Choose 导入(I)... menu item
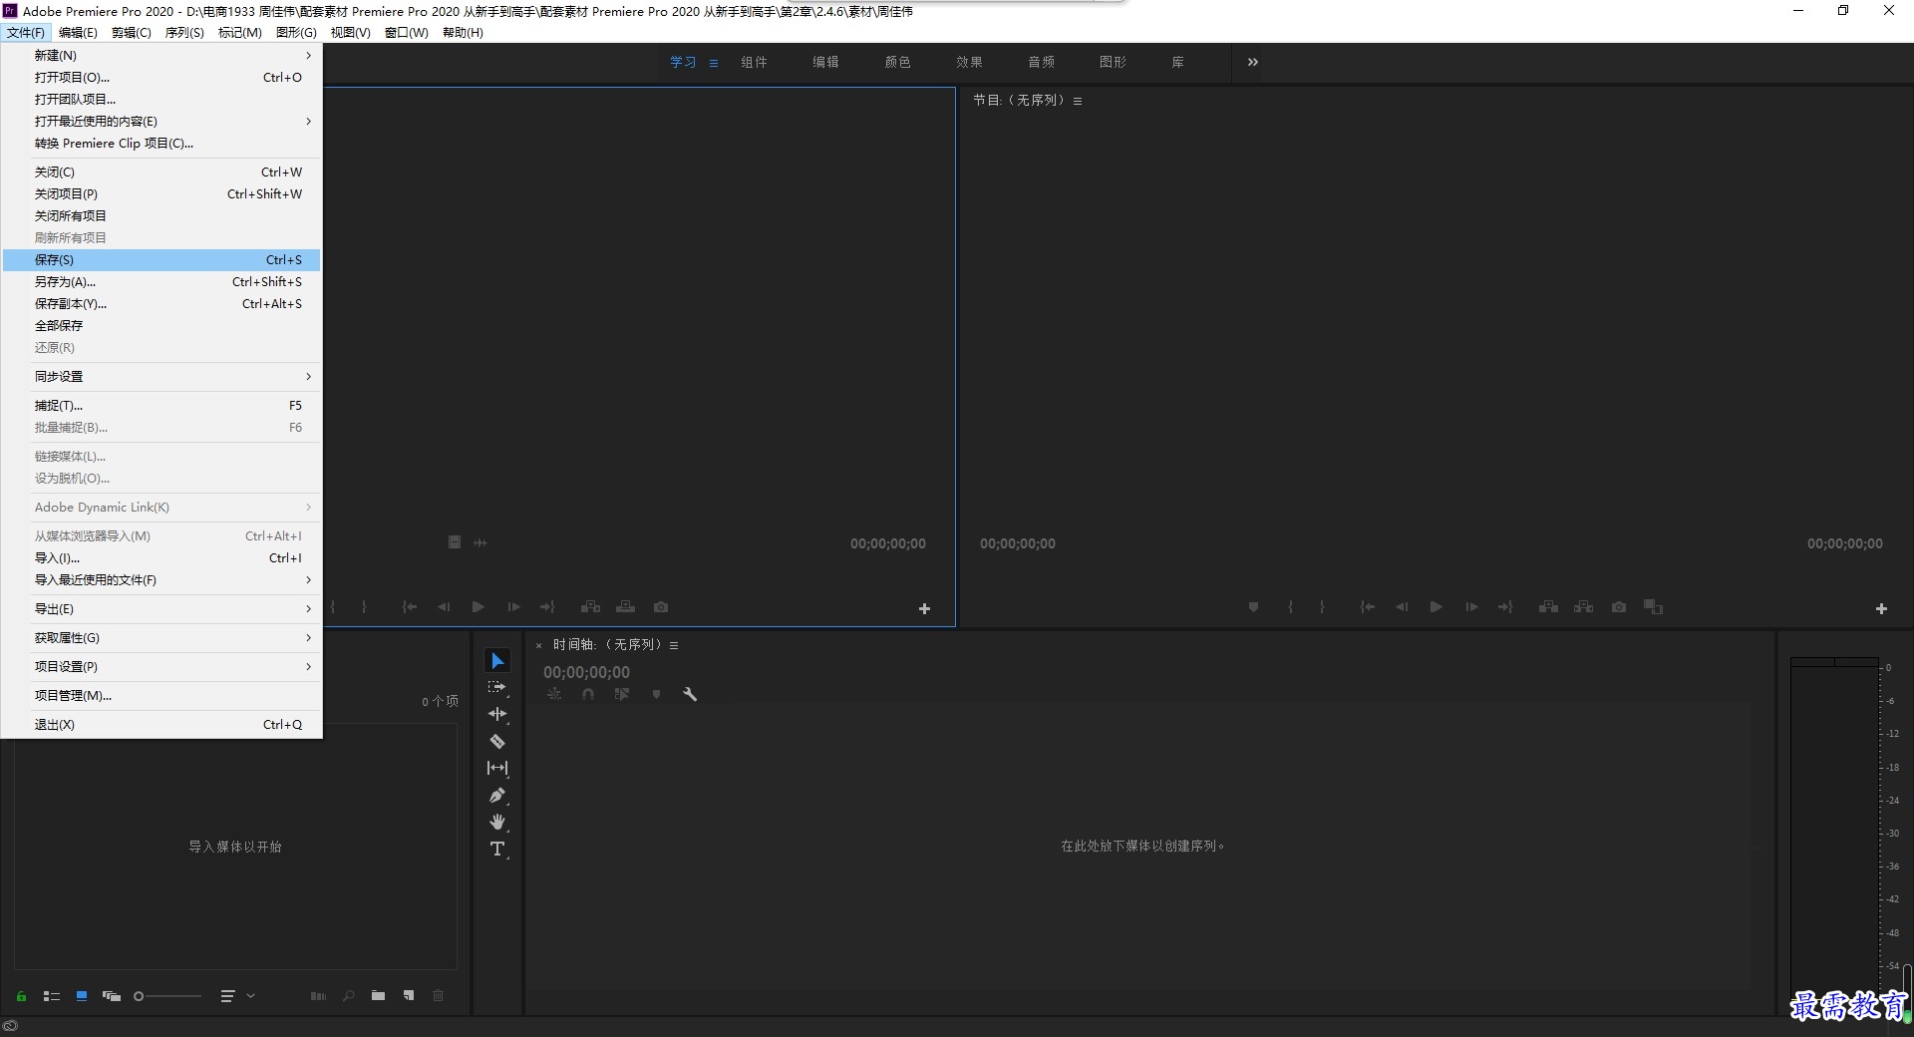 click(x=161, y=557)
